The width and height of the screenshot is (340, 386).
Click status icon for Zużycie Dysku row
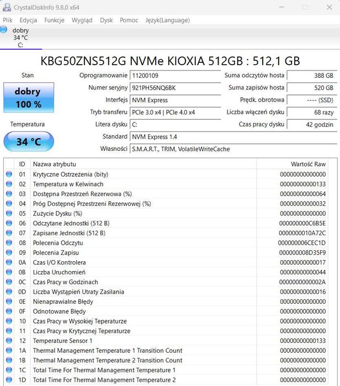tap(9, 214)
